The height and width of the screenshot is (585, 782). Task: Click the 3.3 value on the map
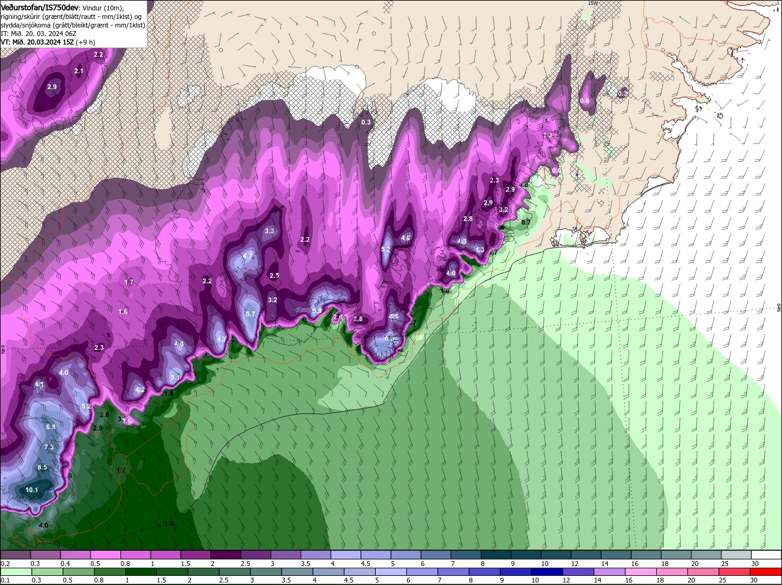[269, 231]
